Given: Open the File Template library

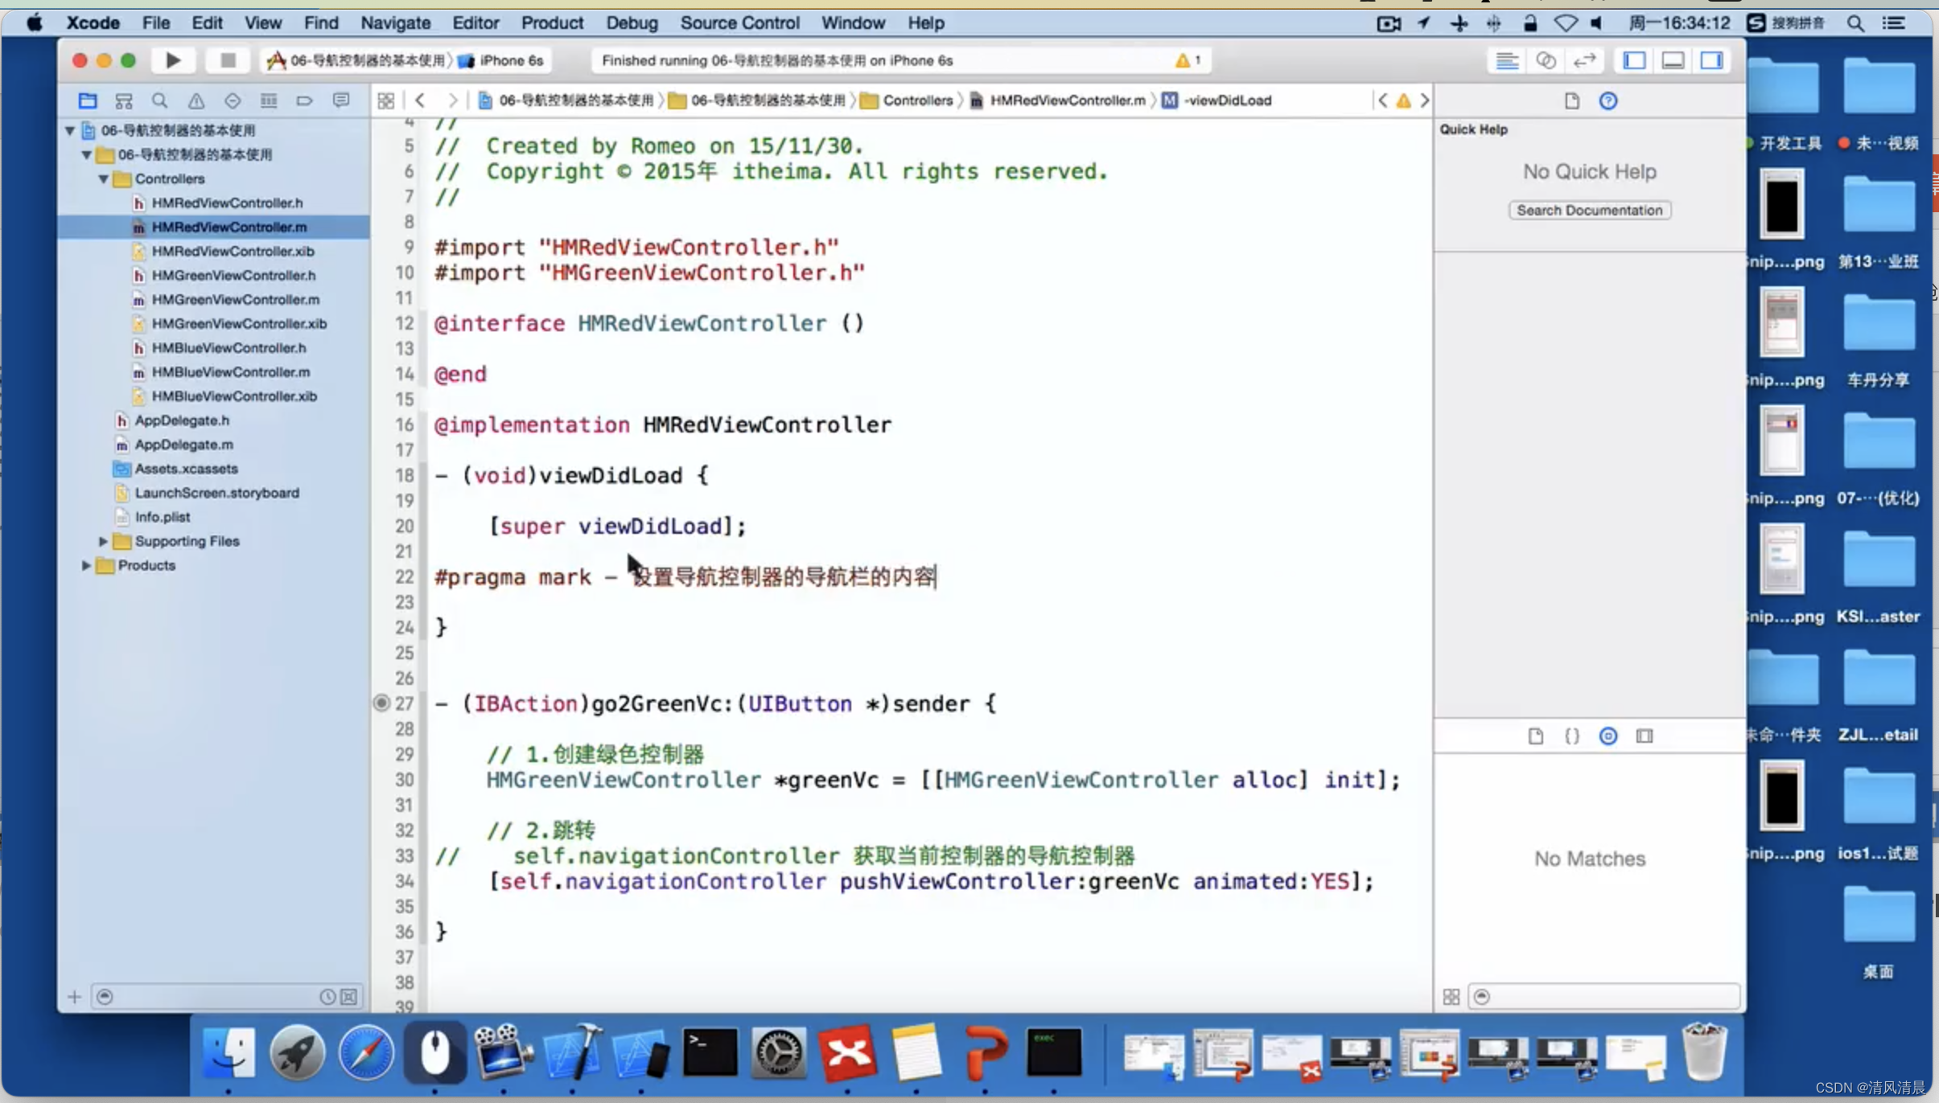Looking at the screenshot, I should pos(1536,736).
